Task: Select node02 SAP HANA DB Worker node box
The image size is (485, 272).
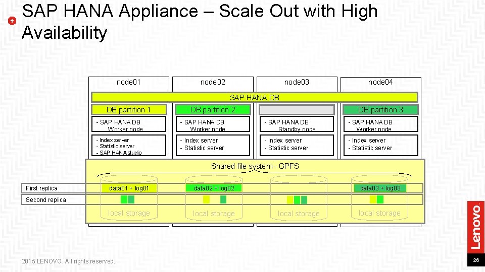Action: [213, 124]
